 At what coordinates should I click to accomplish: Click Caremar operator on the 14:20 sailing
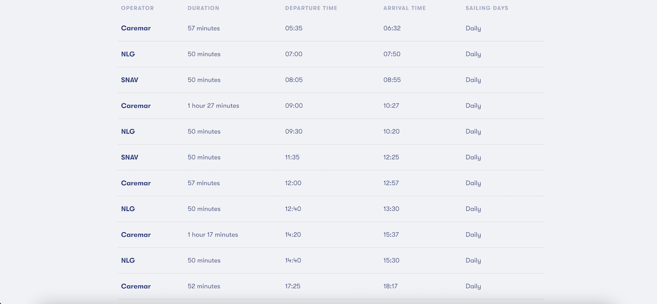(136, 234)
